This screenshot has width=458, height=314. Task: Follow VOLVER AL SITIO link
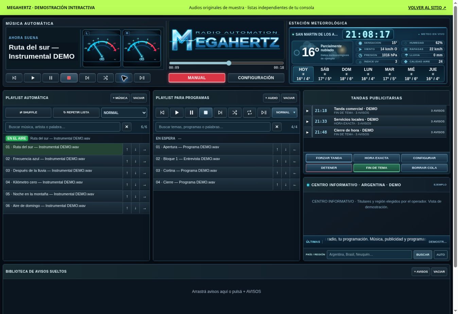coord(427,7)
